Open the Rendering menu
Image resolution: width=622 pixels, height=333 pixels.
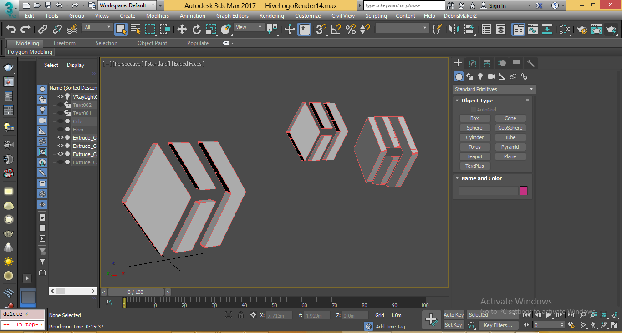pos(271,15)
